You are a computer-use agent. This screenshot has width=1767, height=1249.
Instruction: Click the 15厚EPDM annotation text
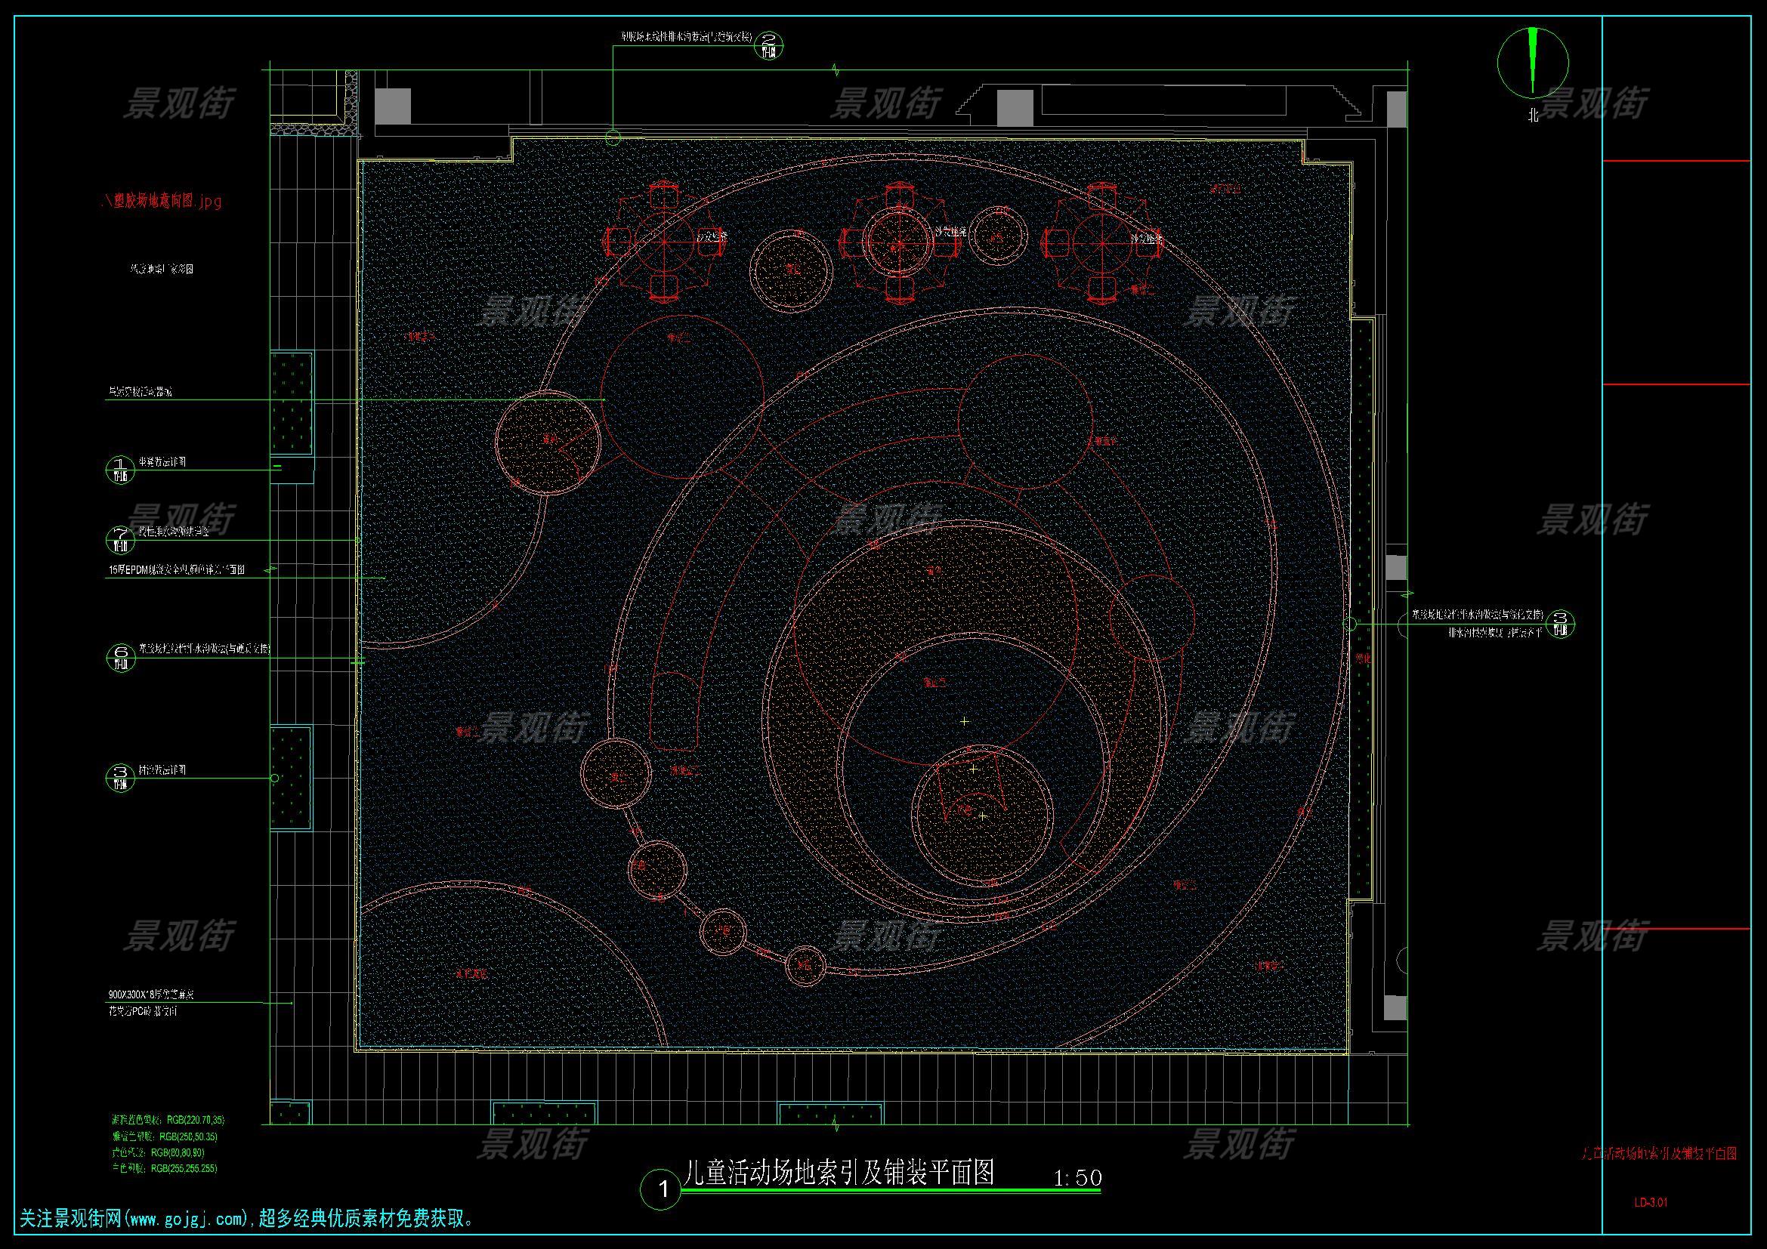tap(177, 571)
